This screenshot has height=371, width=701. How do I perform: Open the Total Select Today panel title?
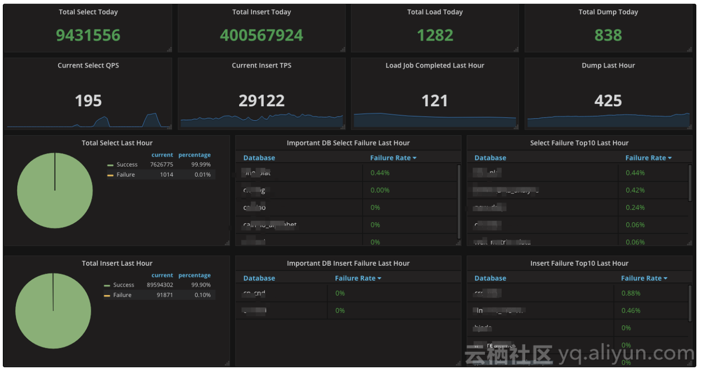tap(88, 12)
